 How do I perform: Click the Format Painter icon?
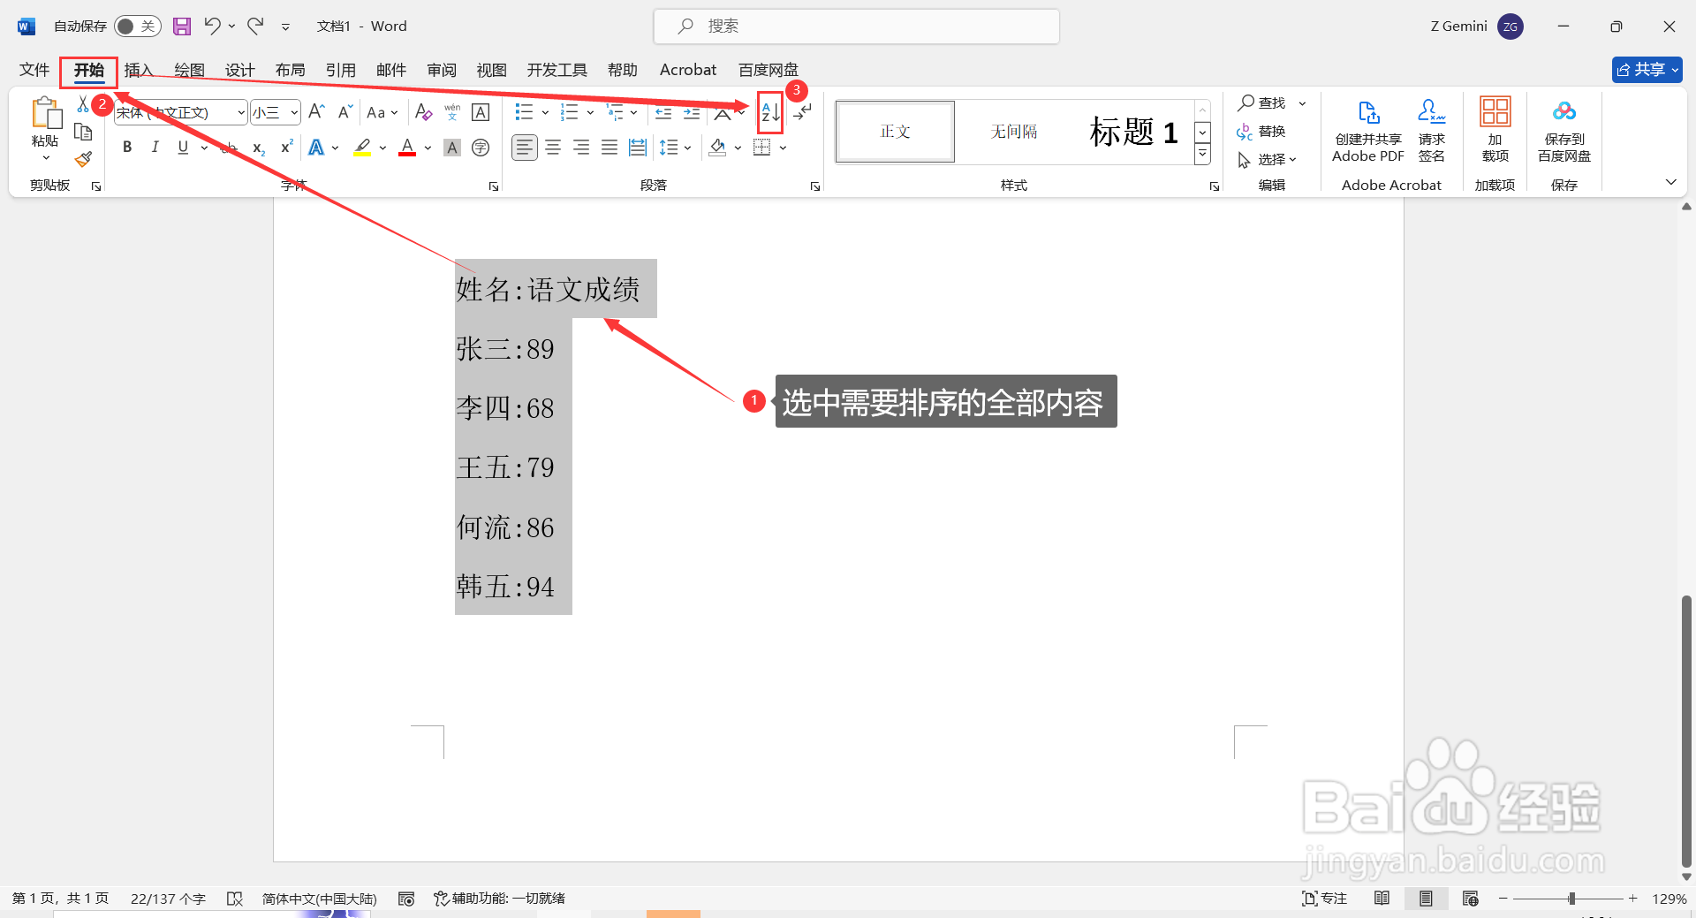(82, 159)
